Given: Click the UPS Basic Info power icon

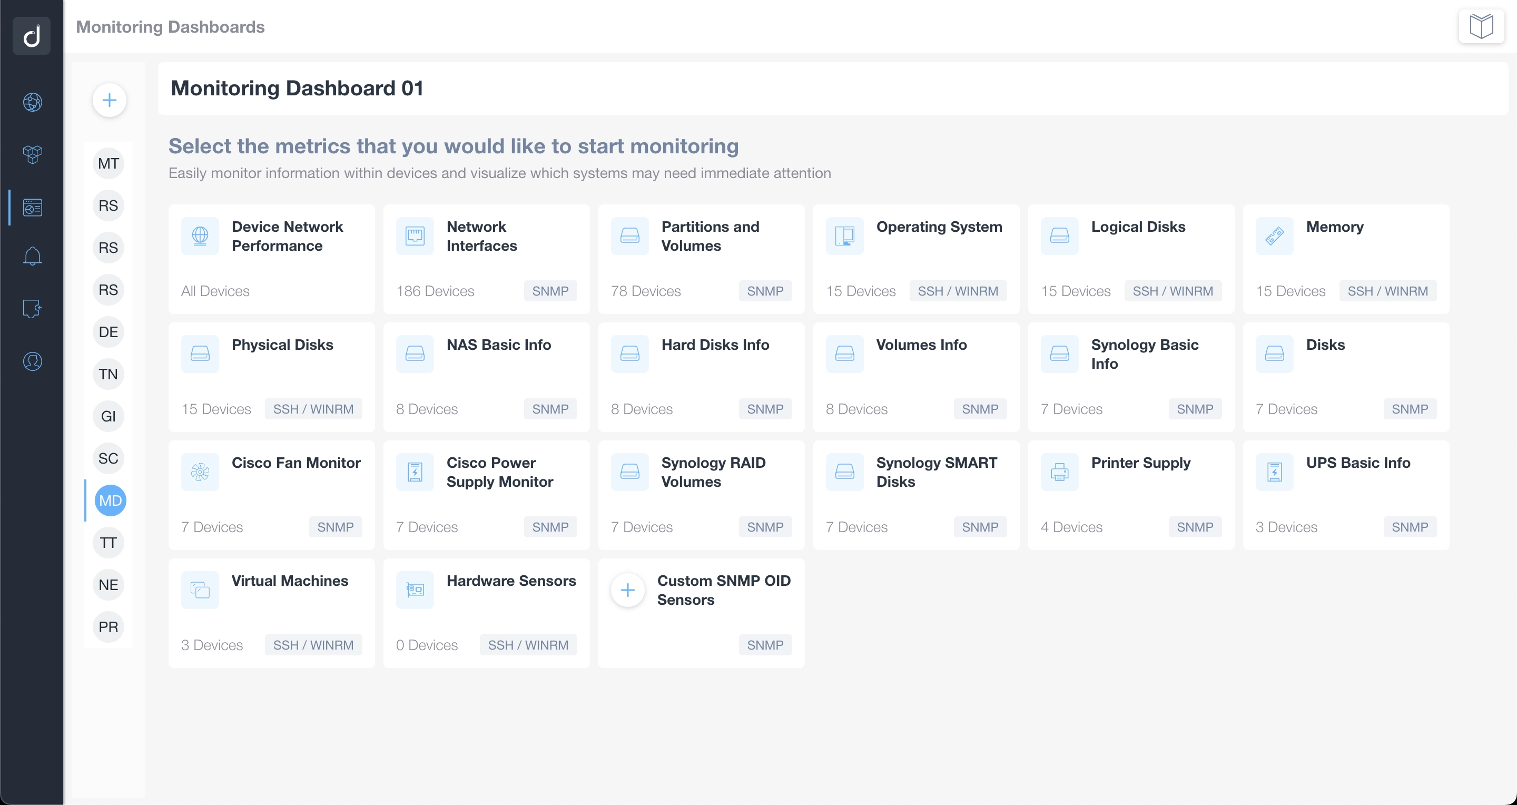Looking at the screenshot, I should (1275, 472).
